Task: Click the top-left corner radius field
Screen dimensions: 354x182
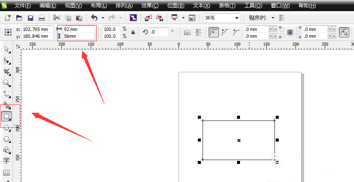Action: (256, 29)
